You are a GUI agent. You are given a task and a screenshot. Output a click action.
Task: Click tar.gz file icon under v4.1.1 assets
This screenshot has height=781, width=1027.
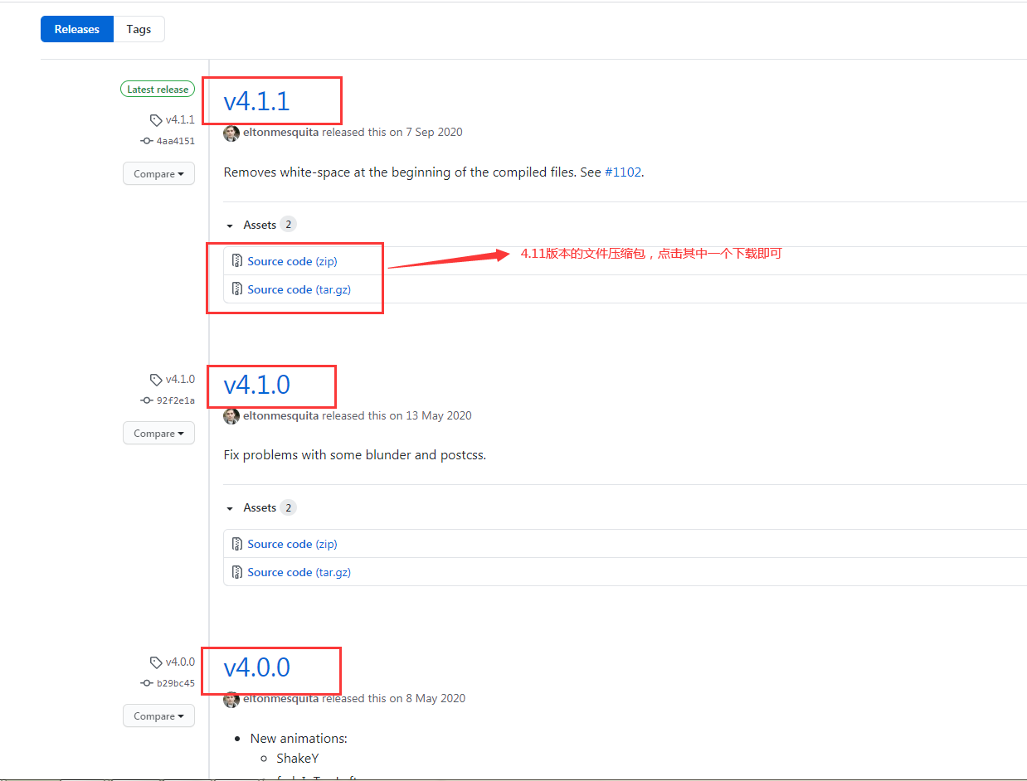pos(236,289)
